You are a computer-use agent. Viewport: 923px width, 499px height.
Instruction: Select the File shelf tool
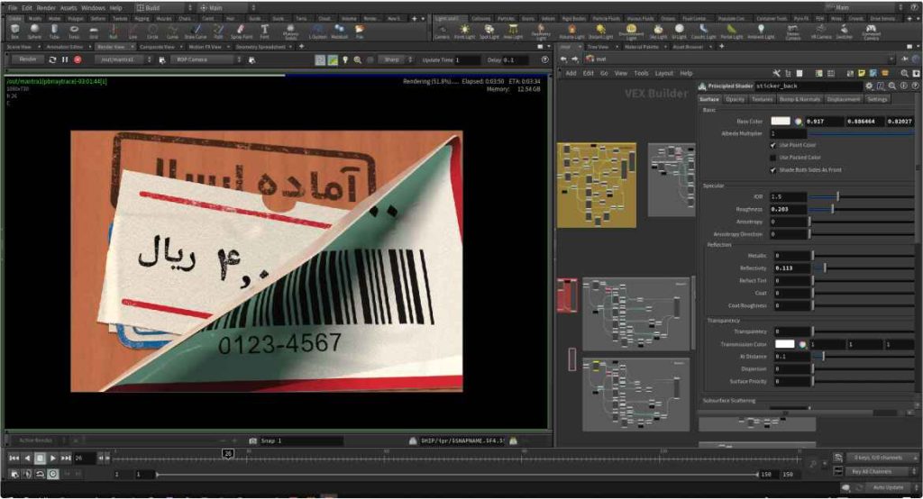point(359,32)
